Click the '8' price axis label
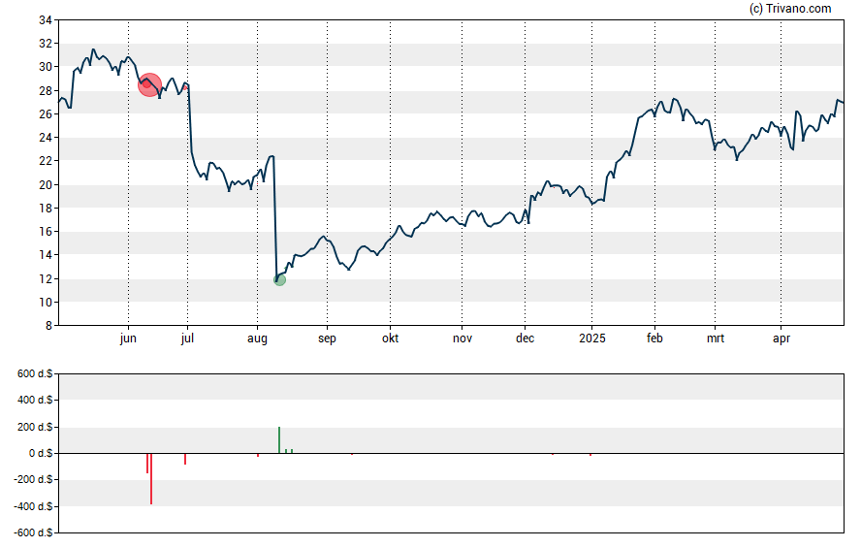 (48, 326)
